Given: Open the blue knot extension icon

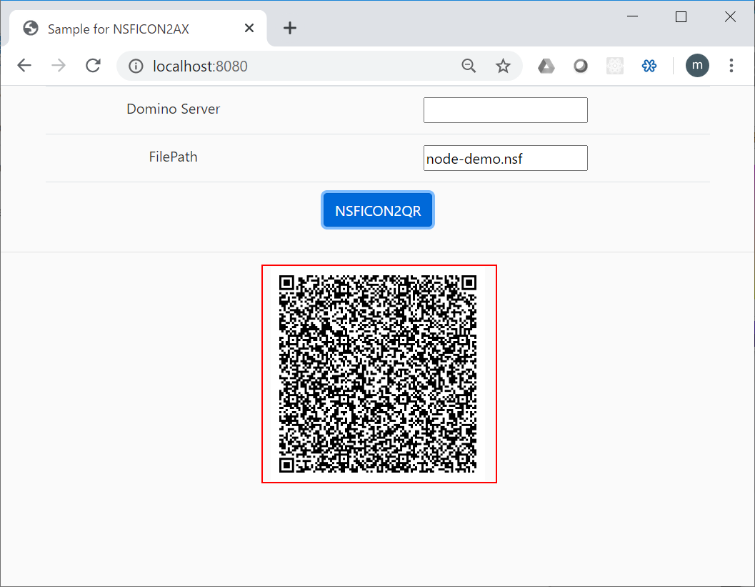Looking at the screenshot, I should [x=649, y=66].
